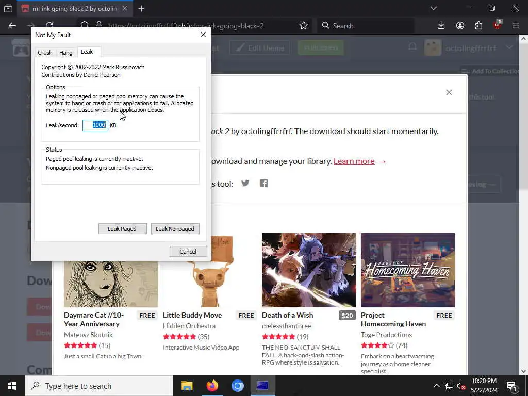
Task: Open the Firefox account icon
Action: coord(460,26)
